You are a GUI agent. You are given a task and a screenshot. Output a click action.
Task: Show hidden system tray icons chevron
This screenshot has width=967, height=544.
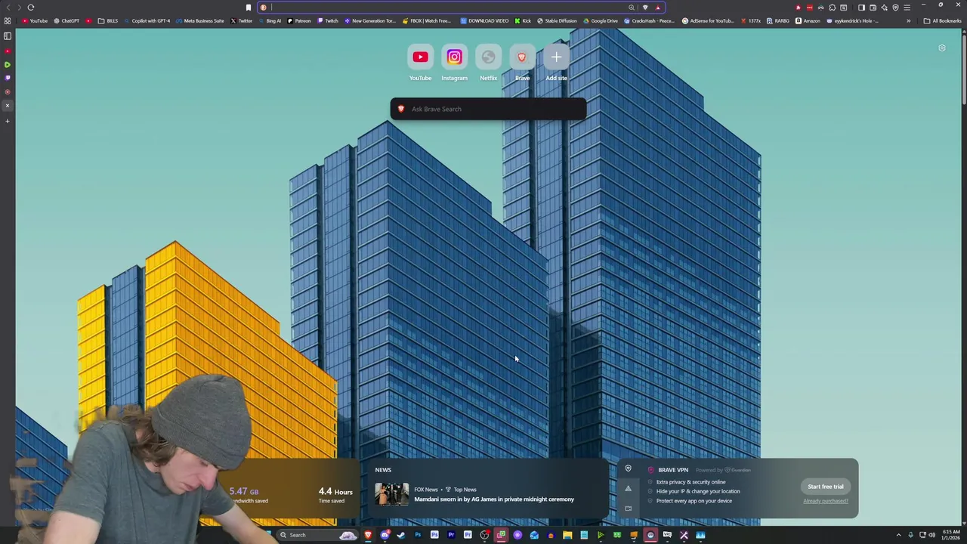(898, 535)
